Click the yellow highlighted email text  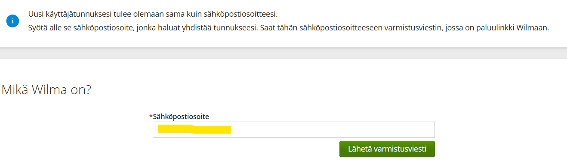[194, 129]
